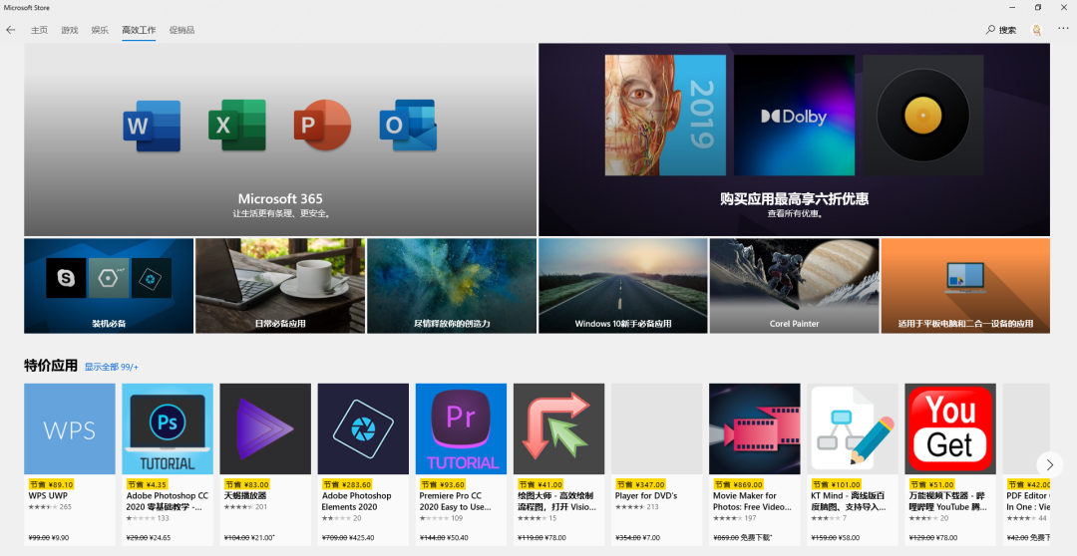Click the 特价应用 section heading
The image size is (1077, 556).
point(51,366)
